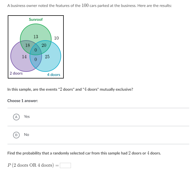Screen dimensions: 194x175
Task: Click the 13 in the Sunroof circle
Action: coord(36,37)
